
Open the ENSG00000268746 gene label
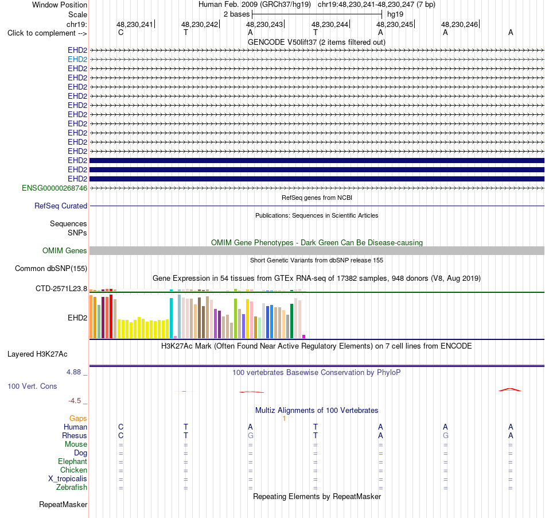54,188
